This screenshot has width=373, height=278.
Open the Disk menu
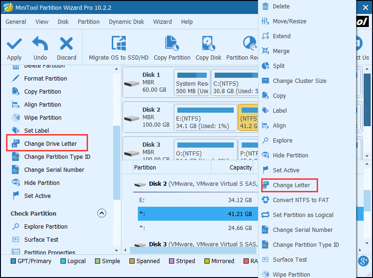[63, 21]
